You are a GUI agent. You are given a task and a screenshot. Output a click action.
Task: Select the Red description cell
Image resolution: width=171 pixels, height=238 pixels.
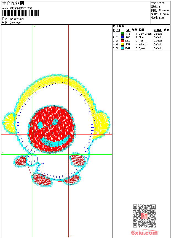click(141, 41)
